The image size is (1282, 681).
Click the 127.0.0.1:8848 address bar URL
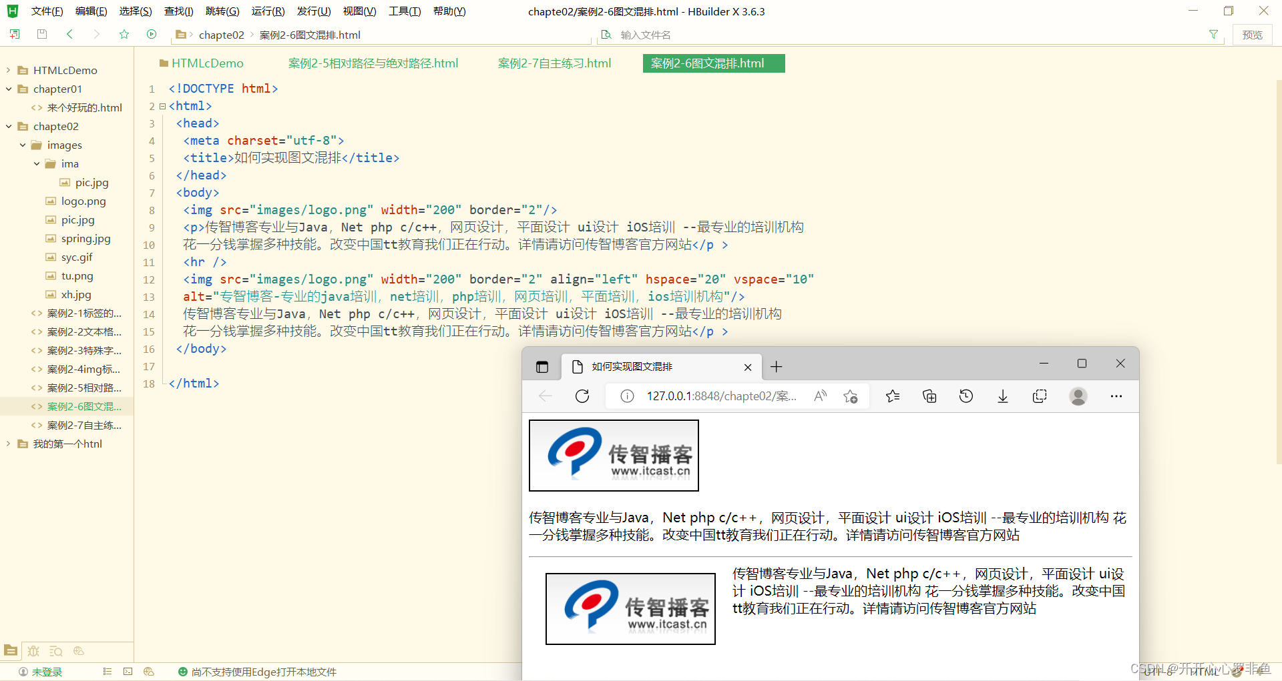pyautogui.click(x=721, y=396)
